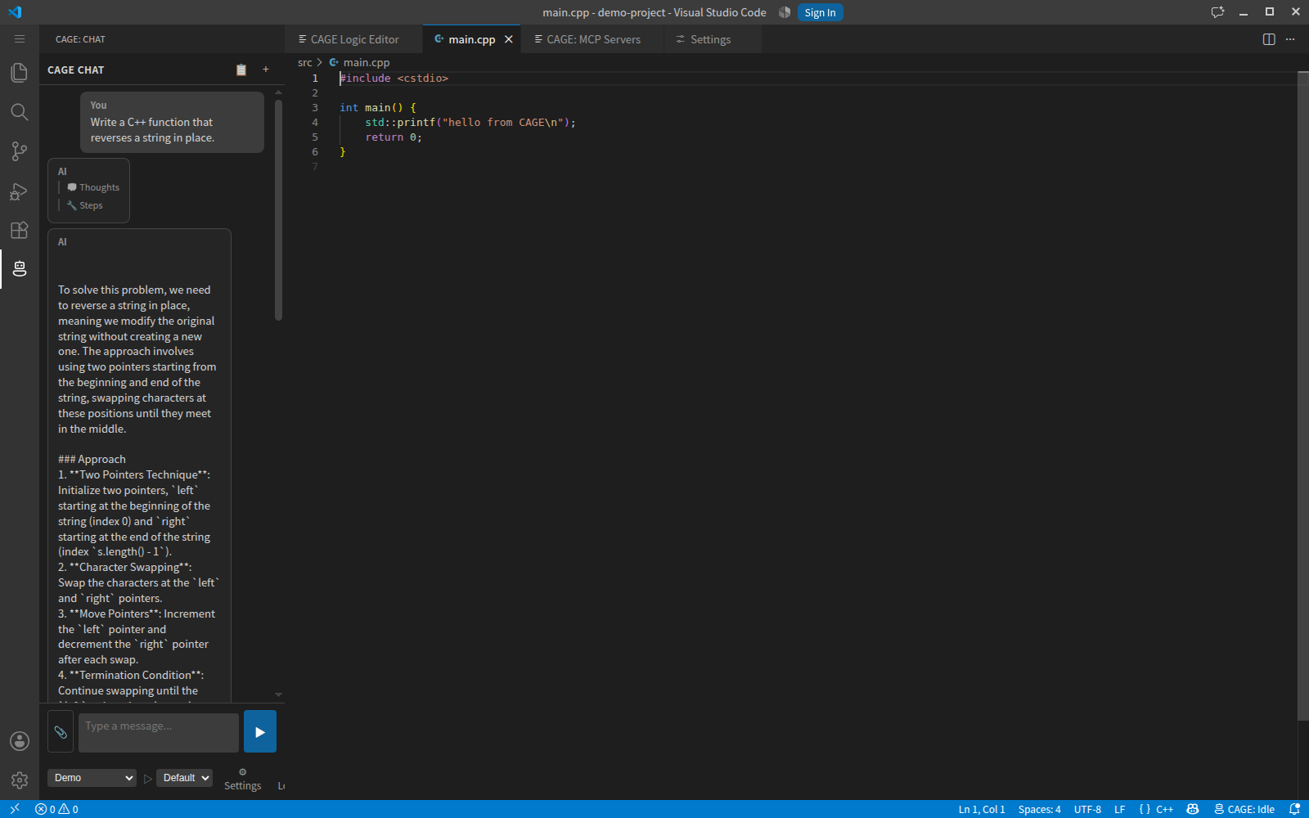This screenshot has height=818, width=1309.
Task: Expand the Thoughts section in AI message
Action: coord(93,187)
